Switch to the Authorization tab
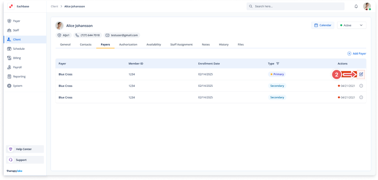The width and height of the screenshot is (378, 180). pyautogui.click(x=128, y=44)
